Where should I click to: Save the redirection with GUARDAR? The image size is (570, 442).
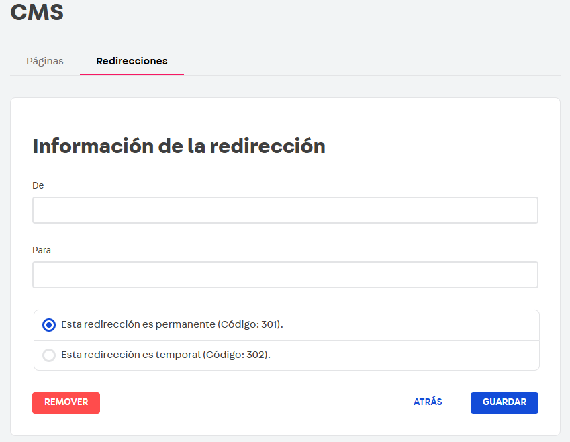tap(504, 402)
